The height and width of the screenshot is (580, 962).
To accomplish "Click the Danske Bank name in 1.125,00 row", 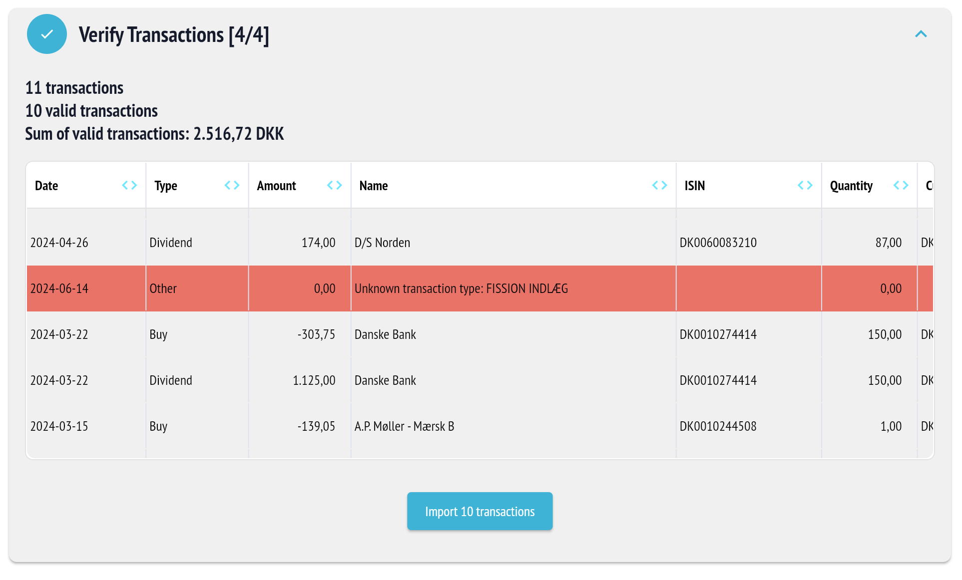I will coord(513,380).
